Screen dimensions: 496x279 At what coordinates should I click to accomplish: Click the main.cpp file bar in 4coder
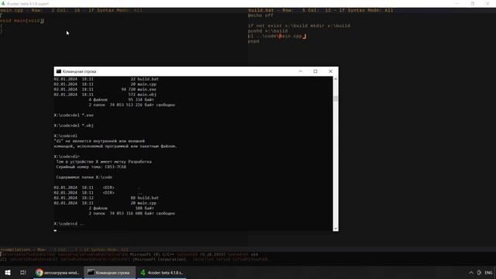point(124,10)
